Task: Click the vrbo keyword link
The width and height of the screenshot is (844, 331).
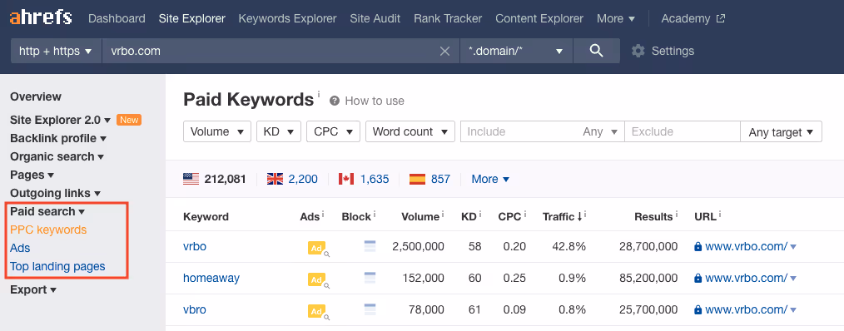Action: (195, 246)
